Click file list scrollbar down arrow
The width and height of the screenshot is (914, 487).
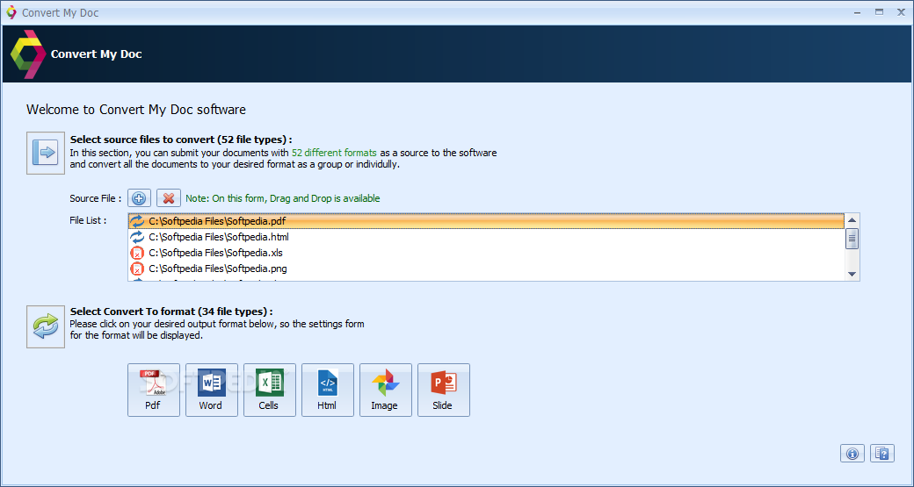(852, 274)
